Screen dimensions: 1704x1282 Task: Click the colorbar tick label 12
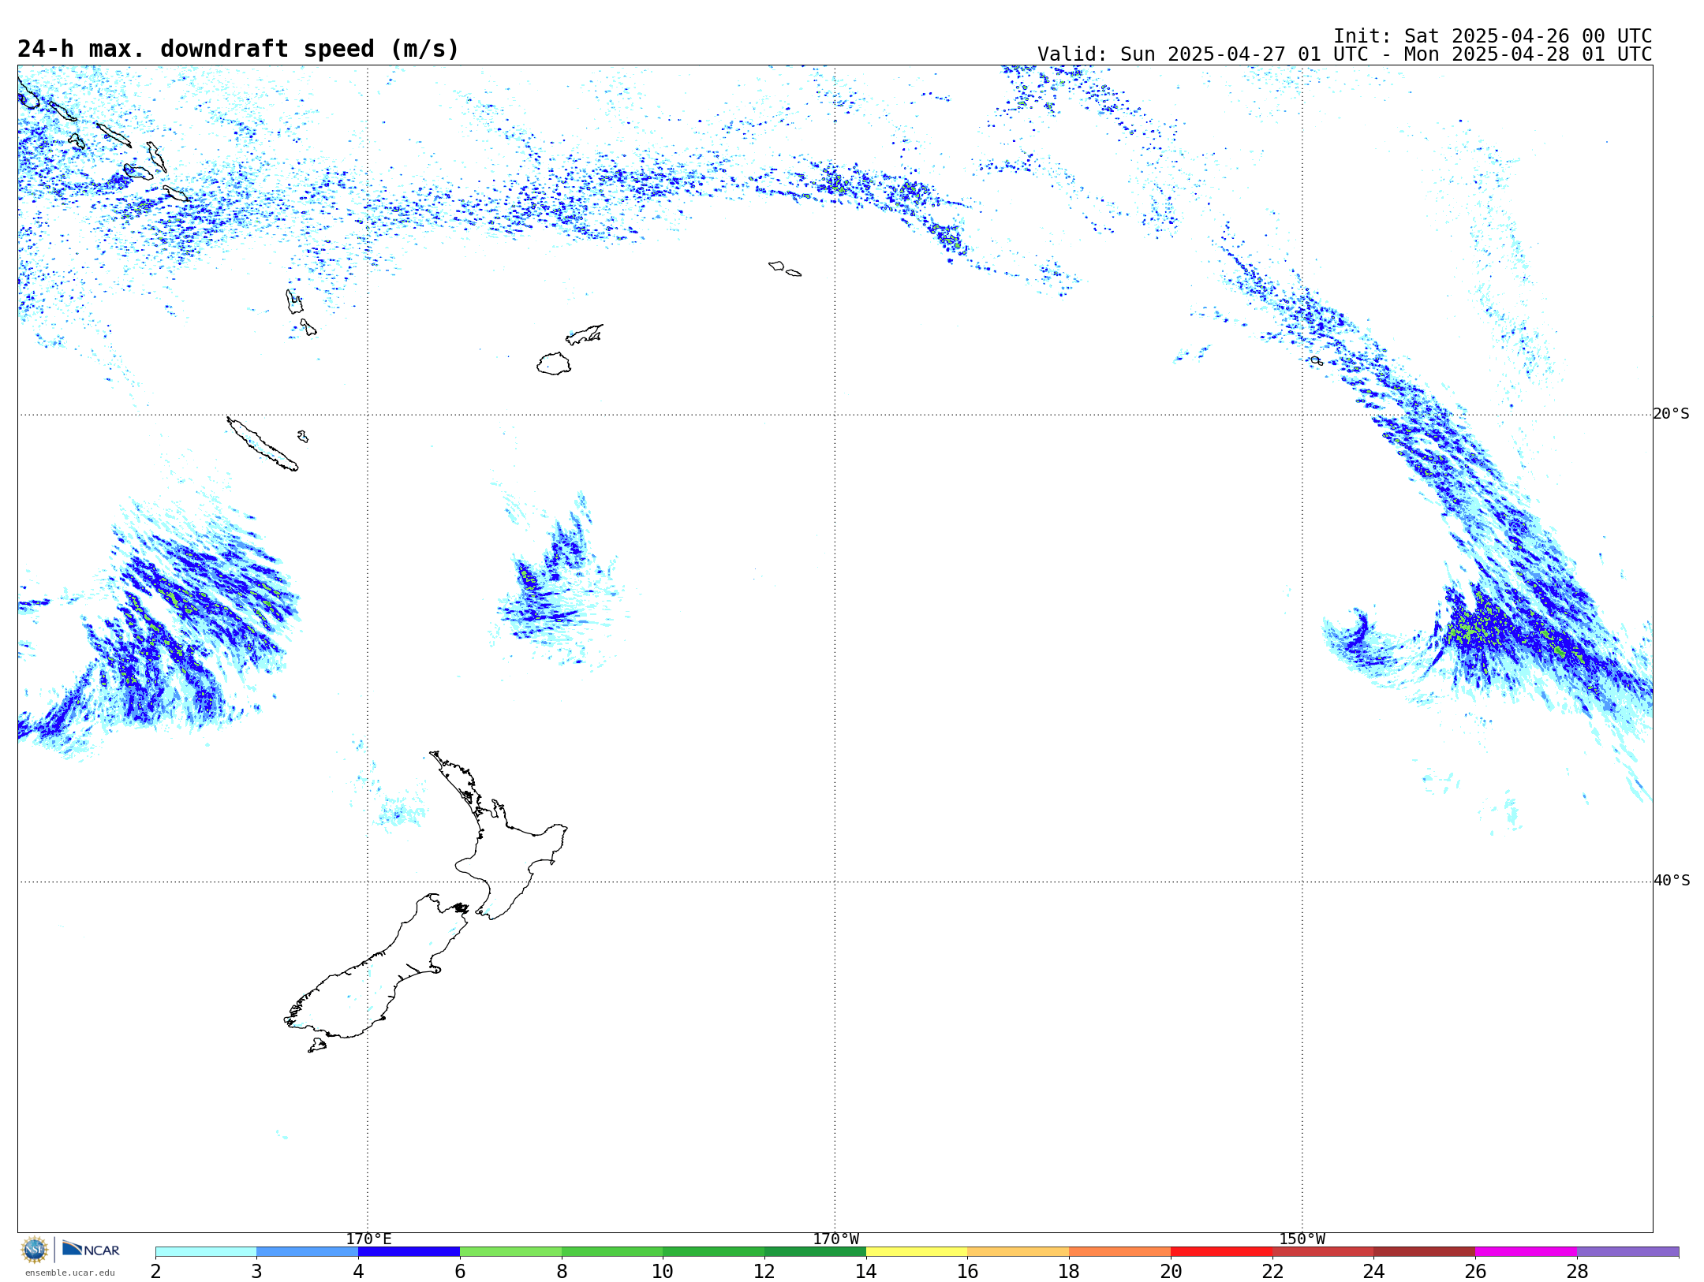[x=764, y=1271]
